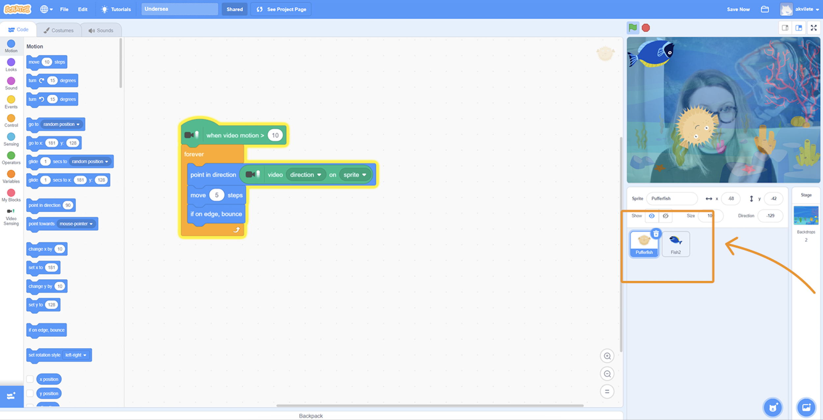823x420 pixels.
Task: Hide sprite using crossed-eye toggle
Action: click(x=665, y=216)
